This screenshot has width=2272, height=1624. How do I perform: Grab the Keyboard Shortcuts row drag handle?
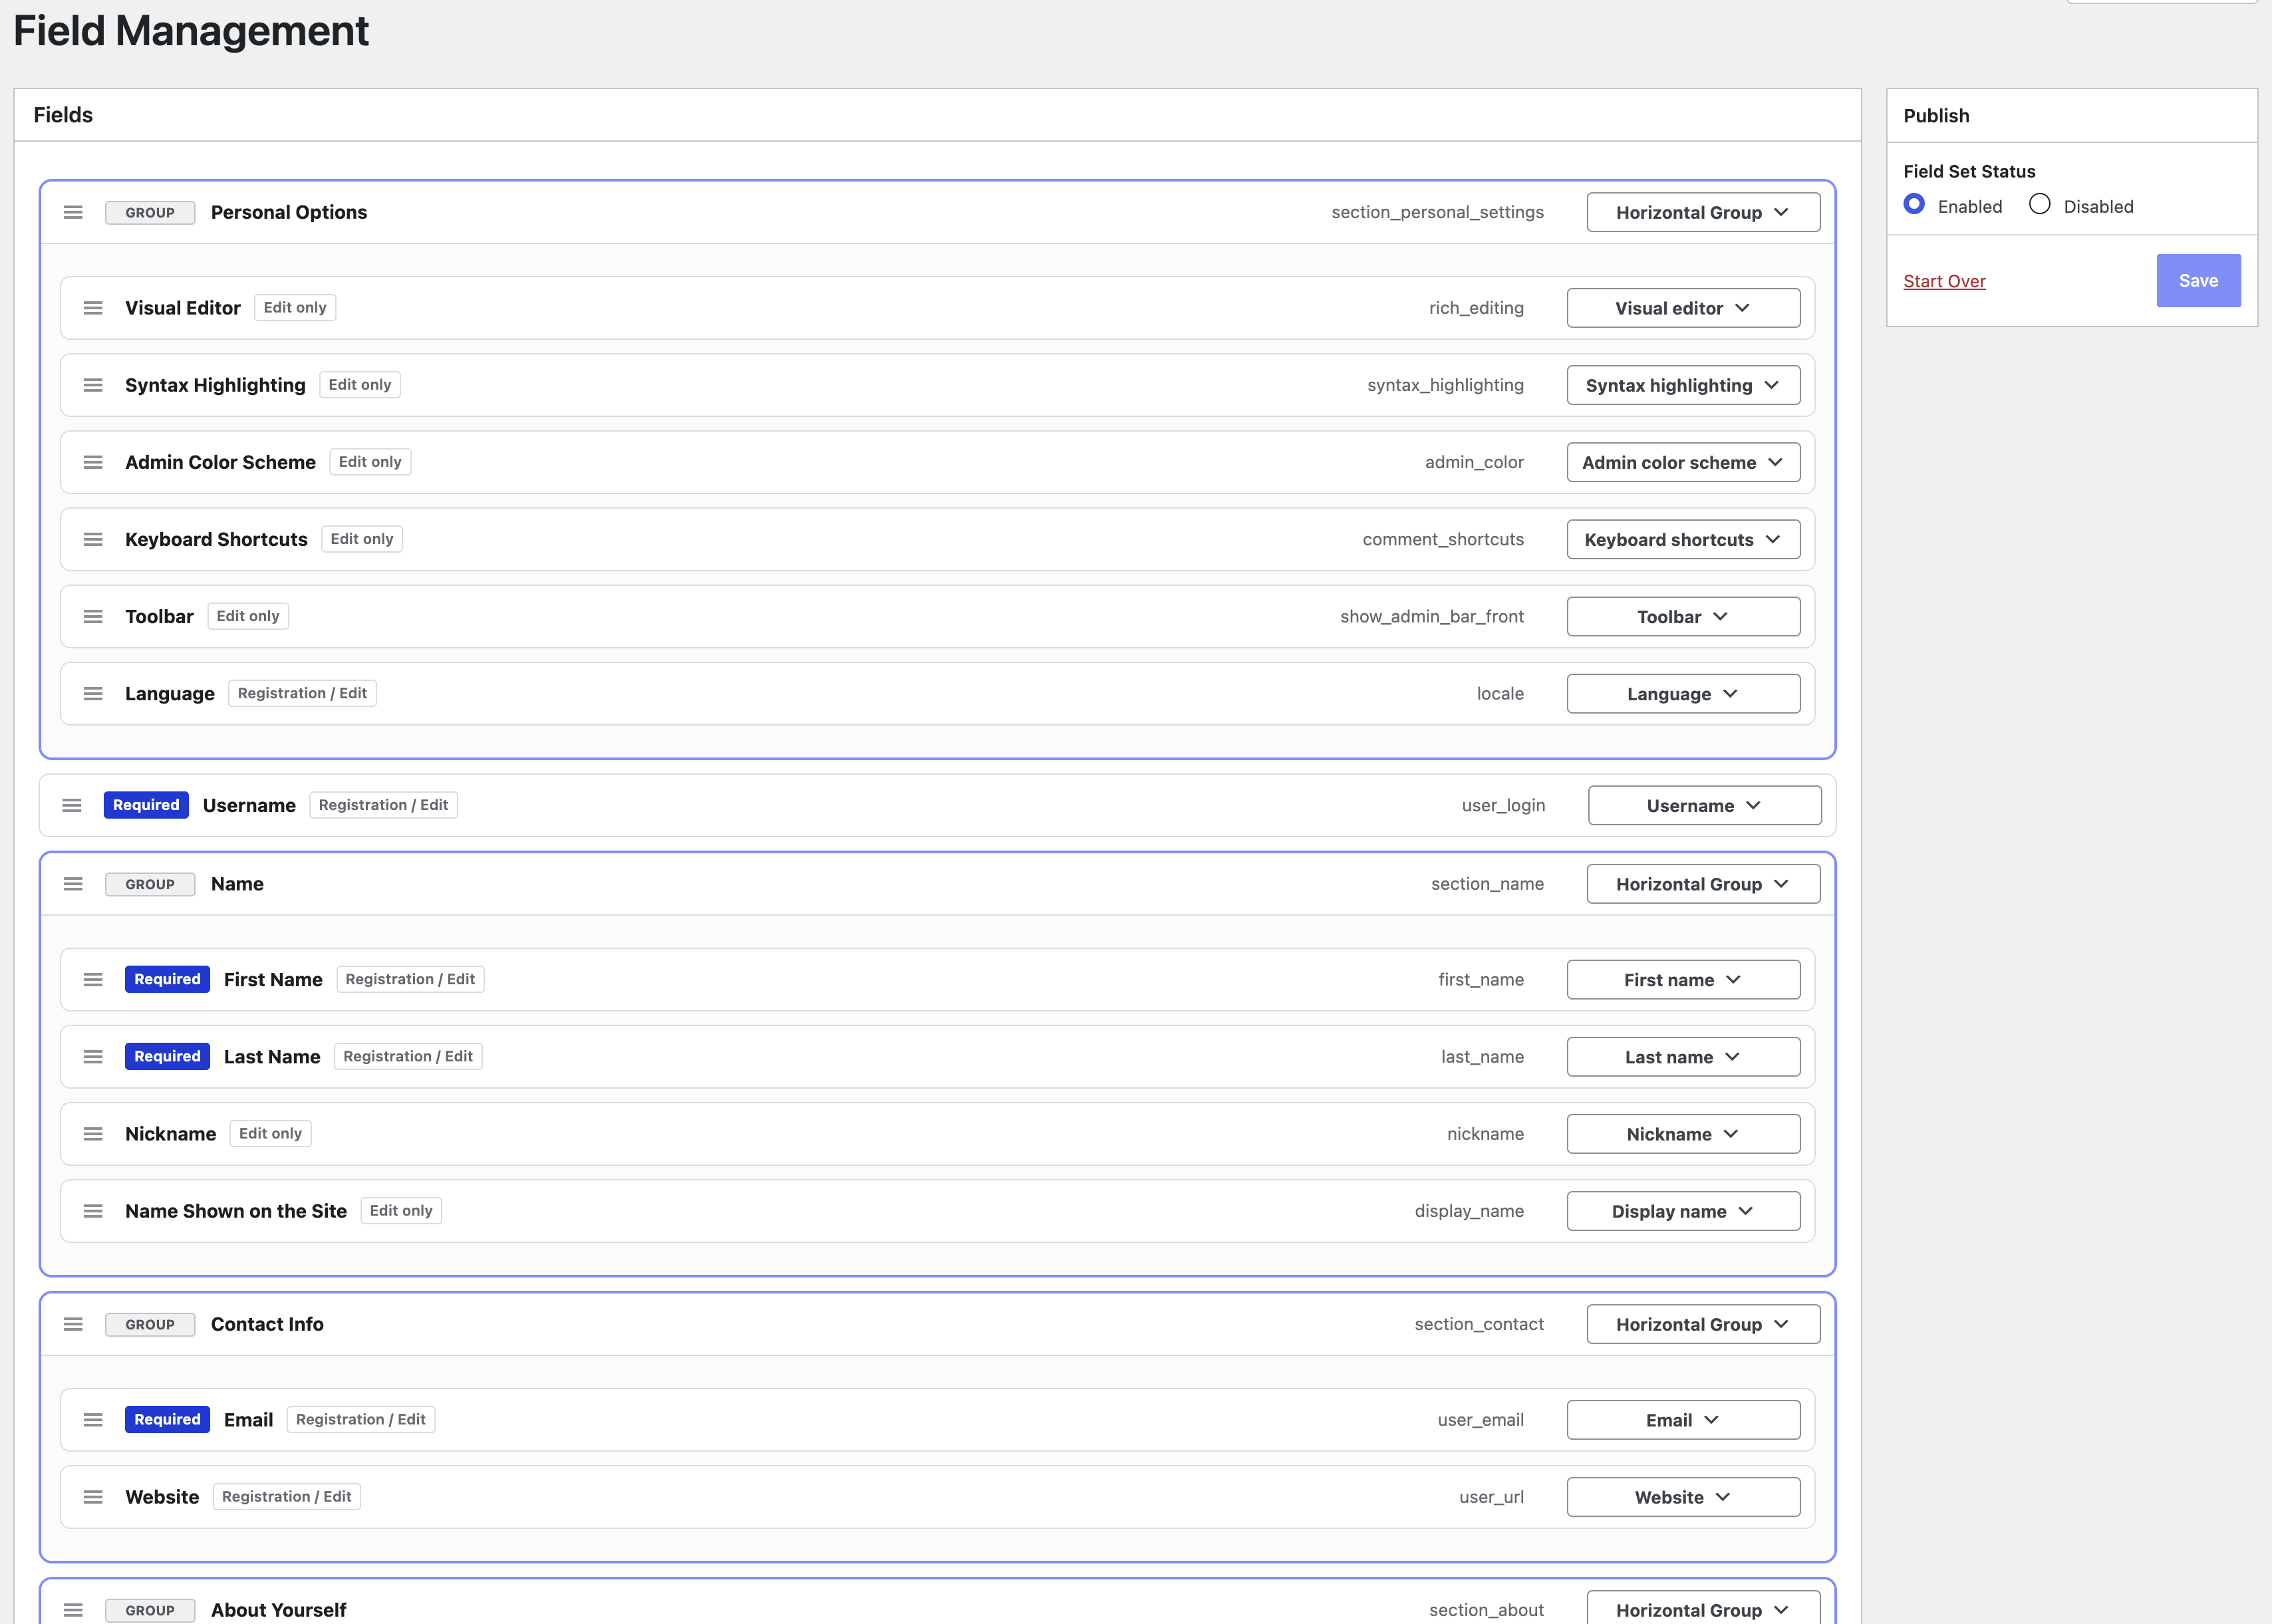tap(93, 539)
